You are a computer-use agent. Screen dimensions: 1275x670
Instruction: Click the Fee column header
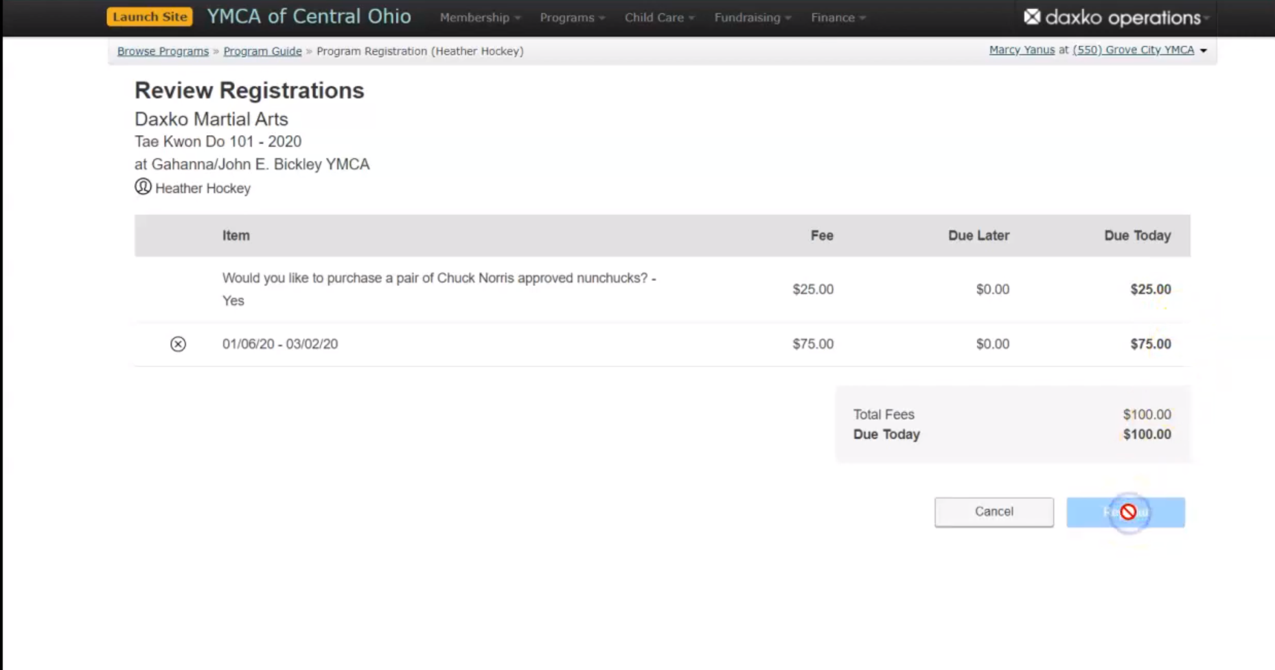(821, 235)
